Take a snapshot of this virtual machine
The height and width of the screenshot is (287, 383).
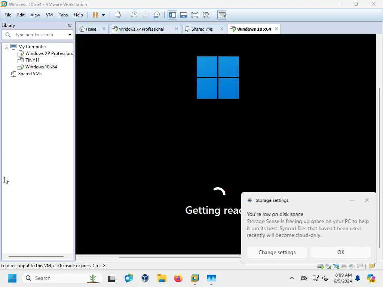[x=134, y=15]
